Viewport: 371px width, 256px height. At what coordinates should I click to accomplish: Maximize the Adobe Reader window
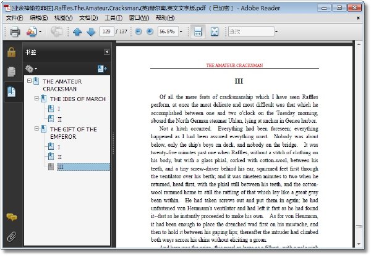(x=339, y=8)
